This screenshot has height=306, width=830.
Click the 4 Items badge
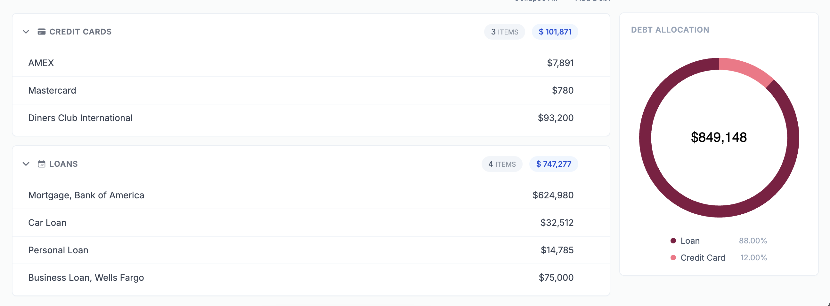point(502,164)
